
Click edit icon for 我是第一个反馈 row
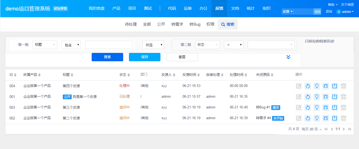pyautogui.click(x=299, y=97)
